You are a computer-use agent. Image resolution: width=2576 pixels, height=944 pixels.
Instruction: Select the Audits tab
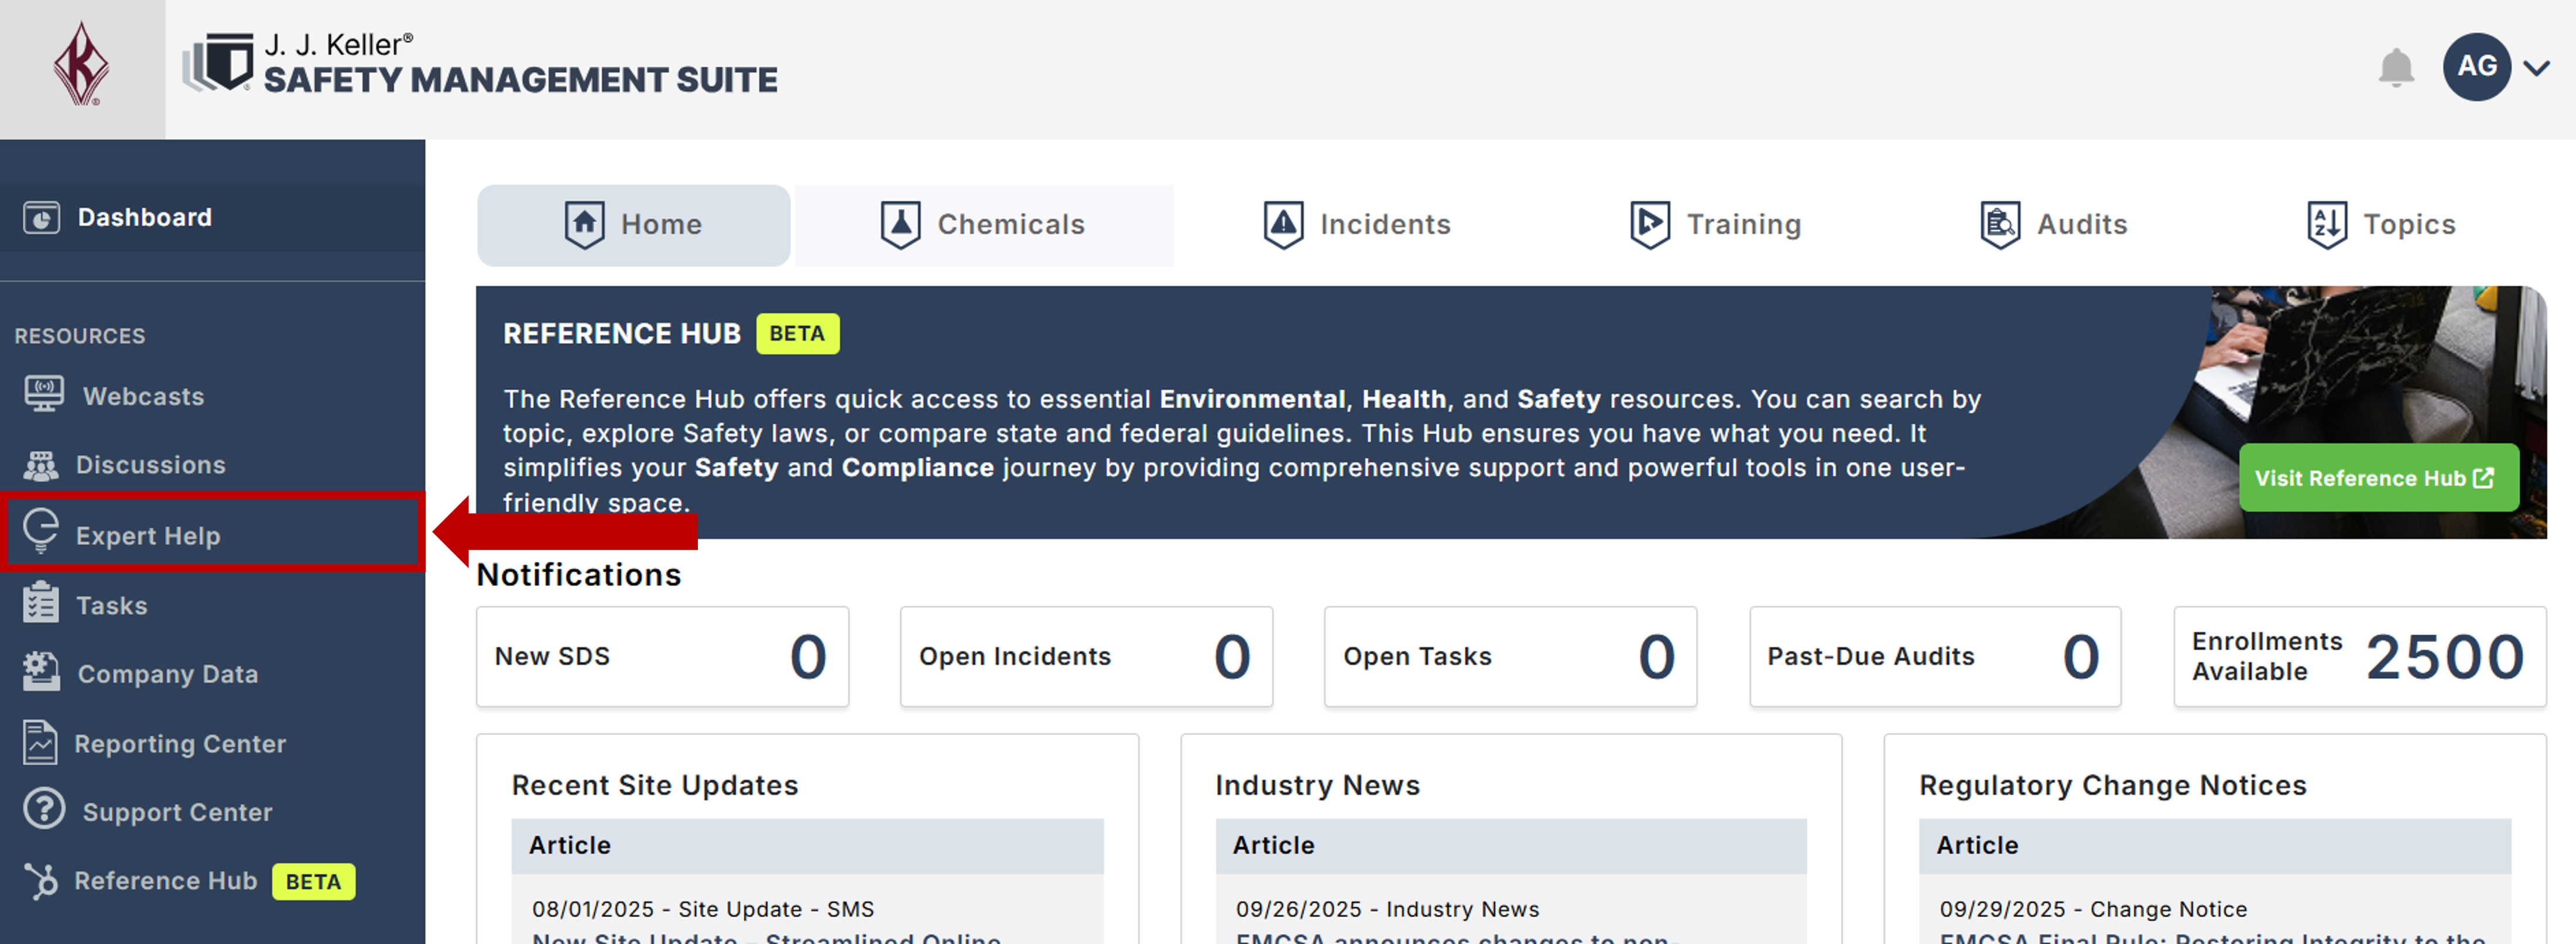(2054, 225)
